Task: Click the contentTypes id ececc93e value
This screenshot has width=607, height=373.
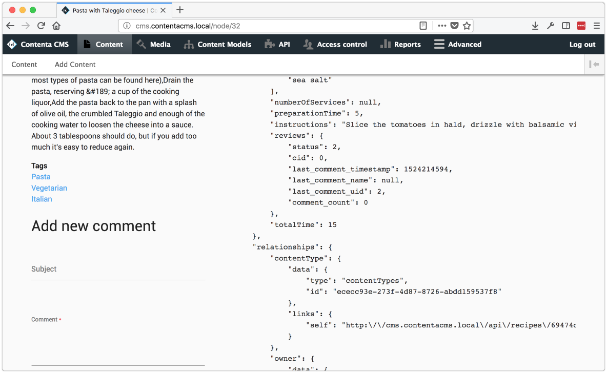Action: 417,292
